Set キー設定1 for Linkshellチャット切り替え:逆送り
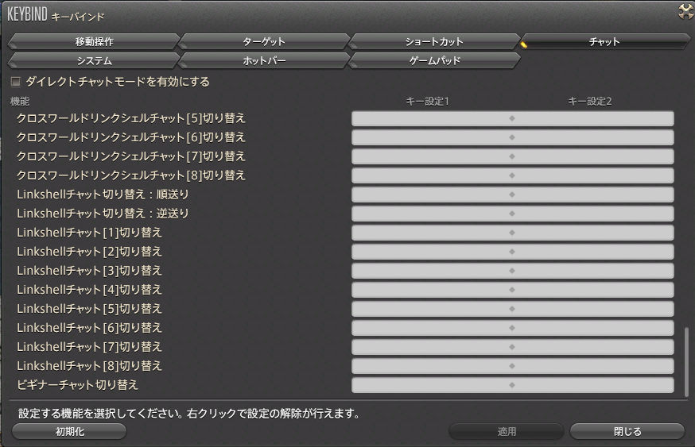The height and width of the screenshot is (447, 695). click(431, 214)
